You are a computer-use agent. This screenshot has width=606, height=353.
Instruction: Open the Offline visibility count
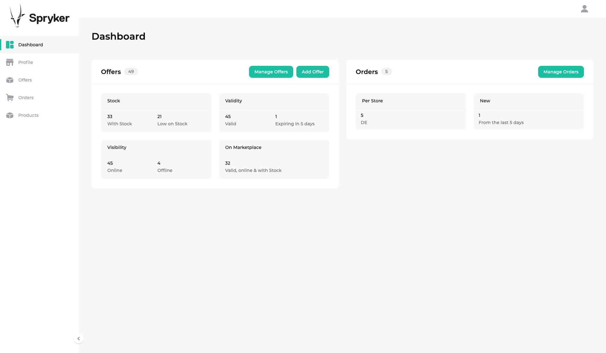click(165, 167)
